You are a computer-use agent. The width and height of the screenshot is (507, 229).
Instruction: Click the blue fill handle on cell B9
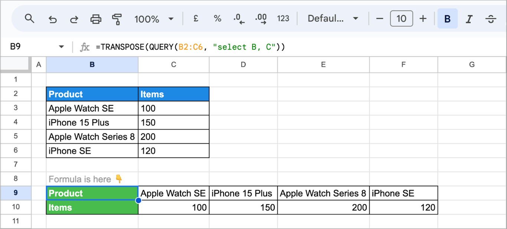(x=138, y=200)
